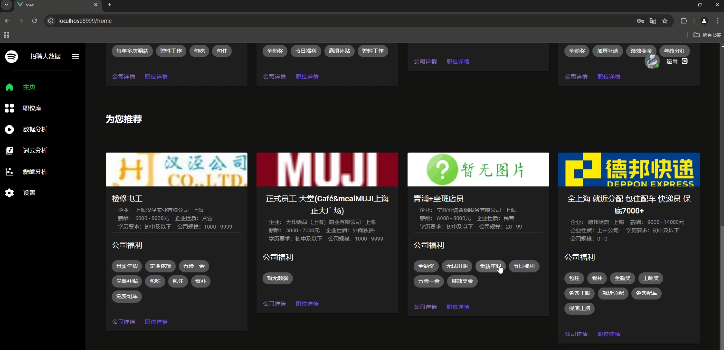724x350 pixels.
Task: Open 职位详情 for 青浦+坐班店员 card
Action: (x=458, y=307)
